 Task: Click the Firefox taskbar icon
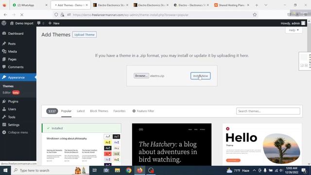(139, 170)
